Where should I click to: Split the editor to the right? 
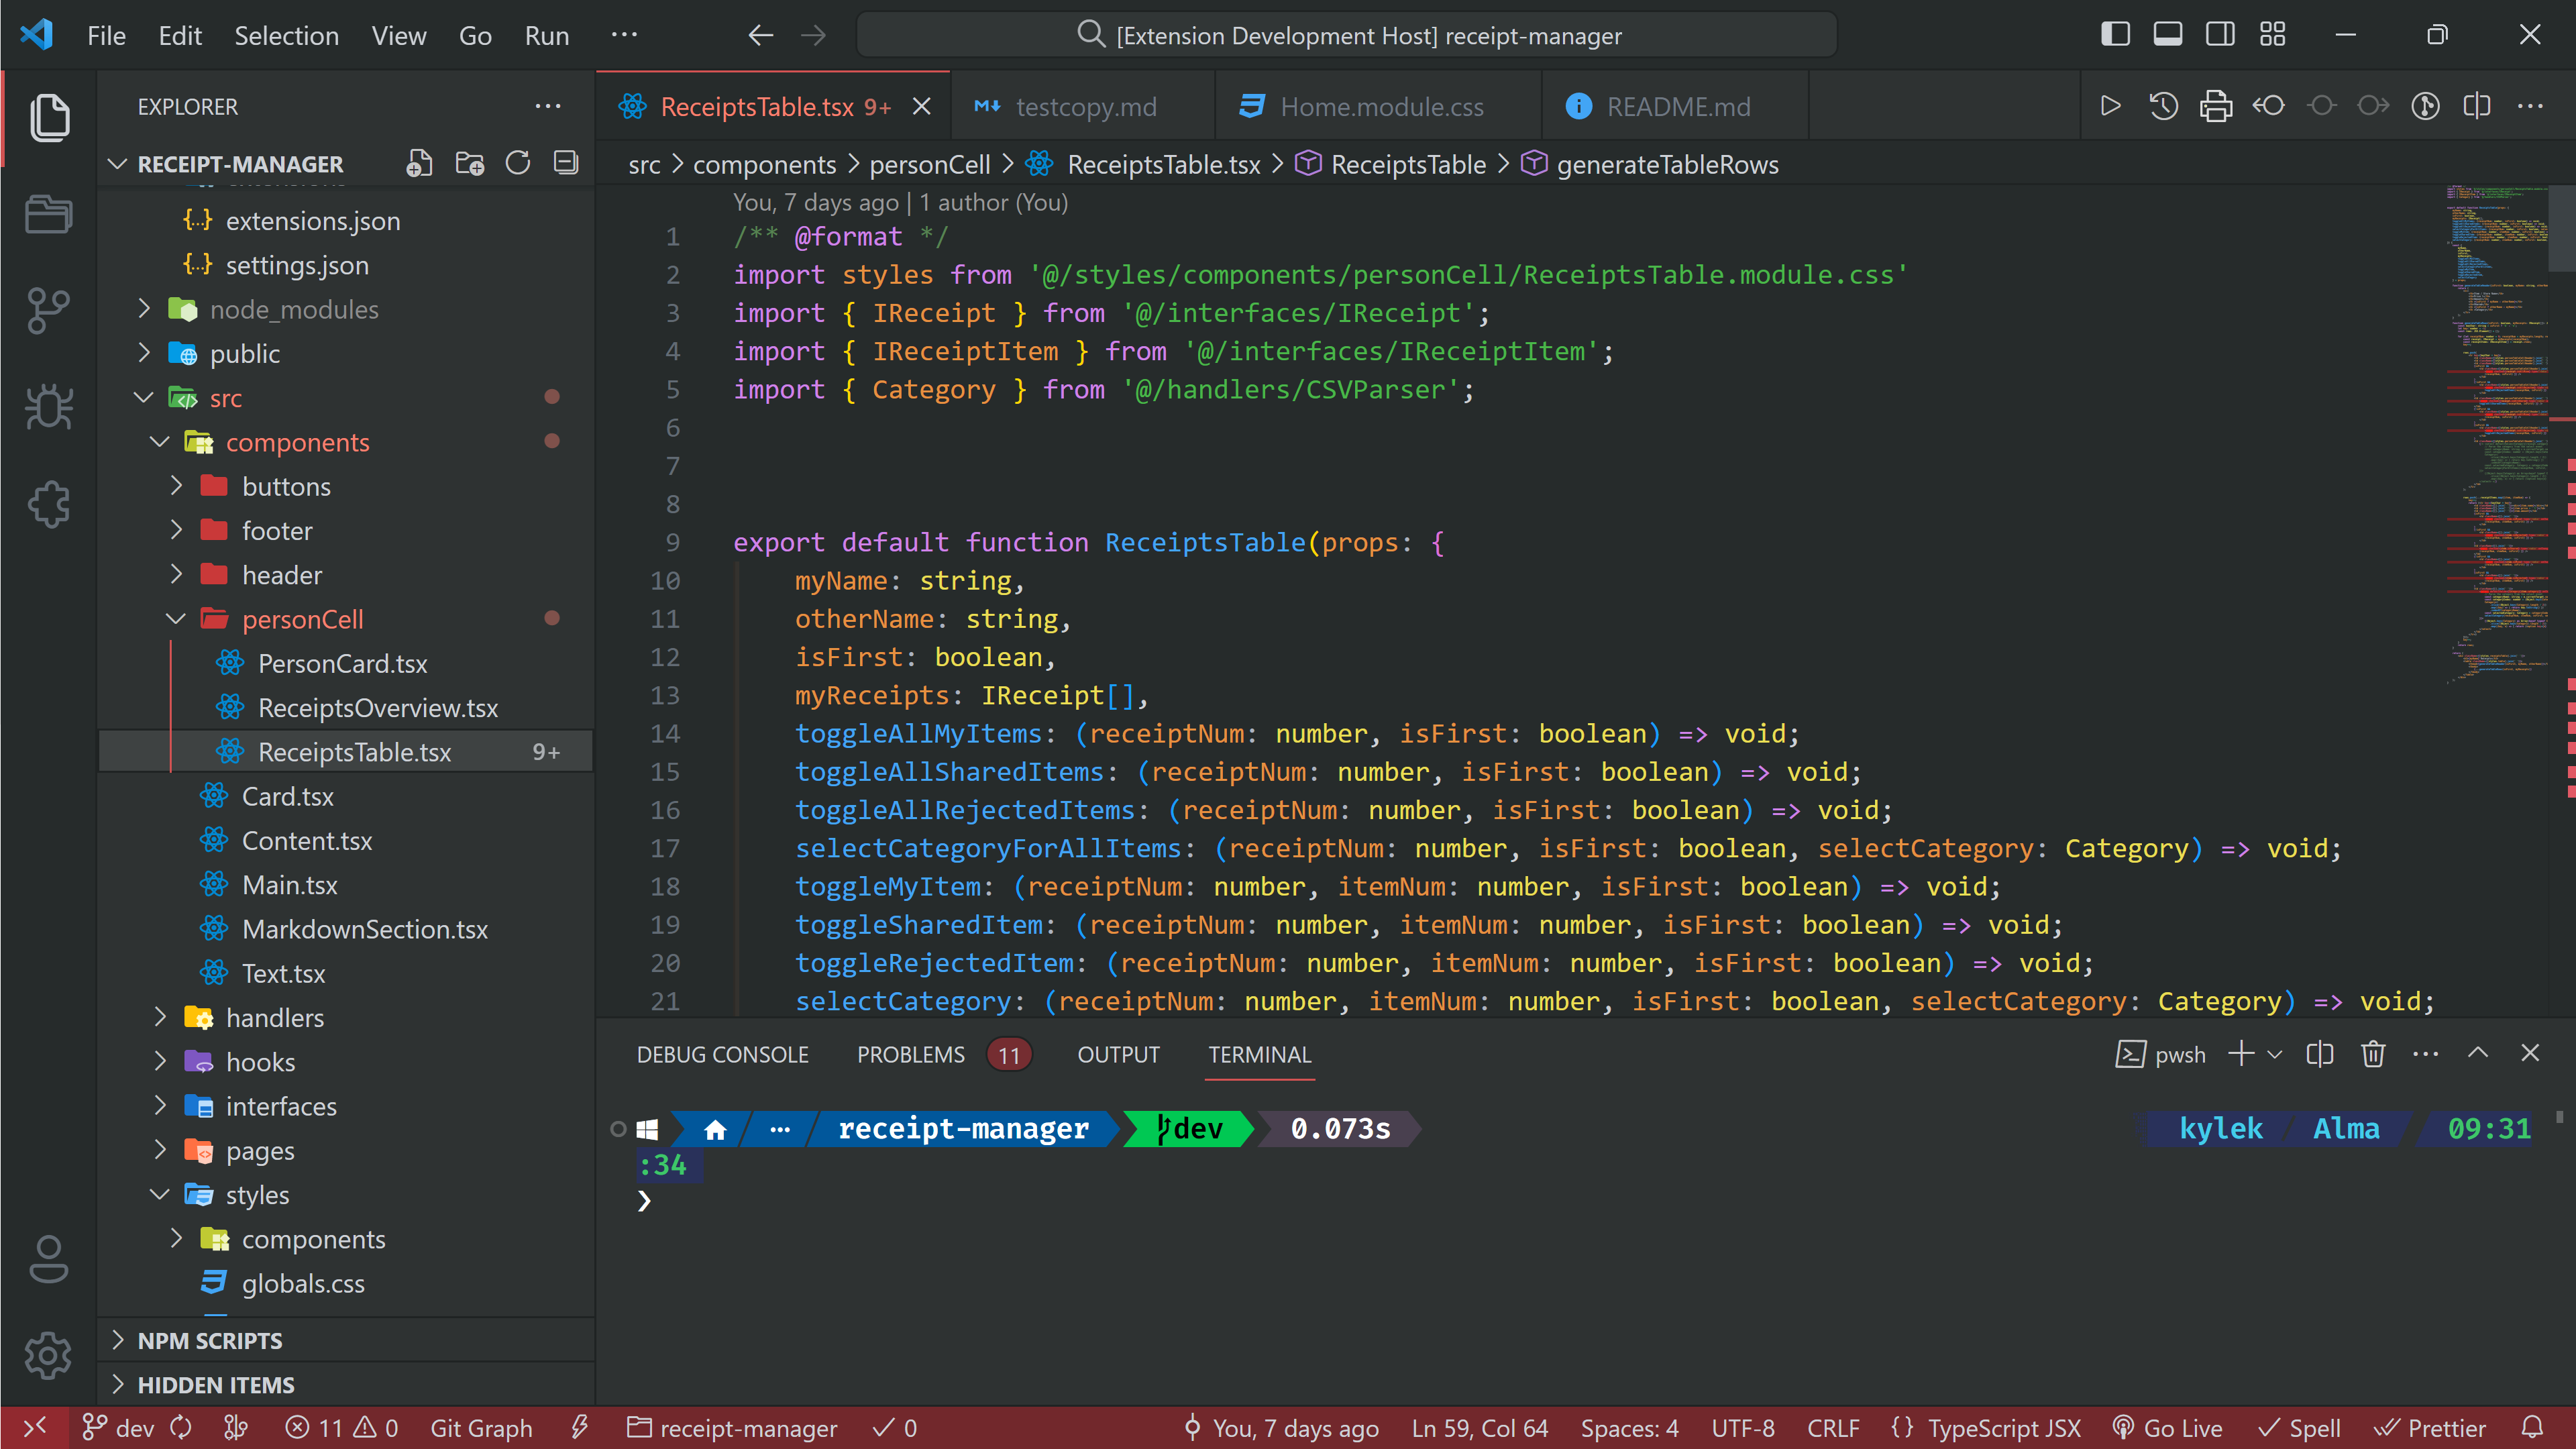tap(2477, 106)
